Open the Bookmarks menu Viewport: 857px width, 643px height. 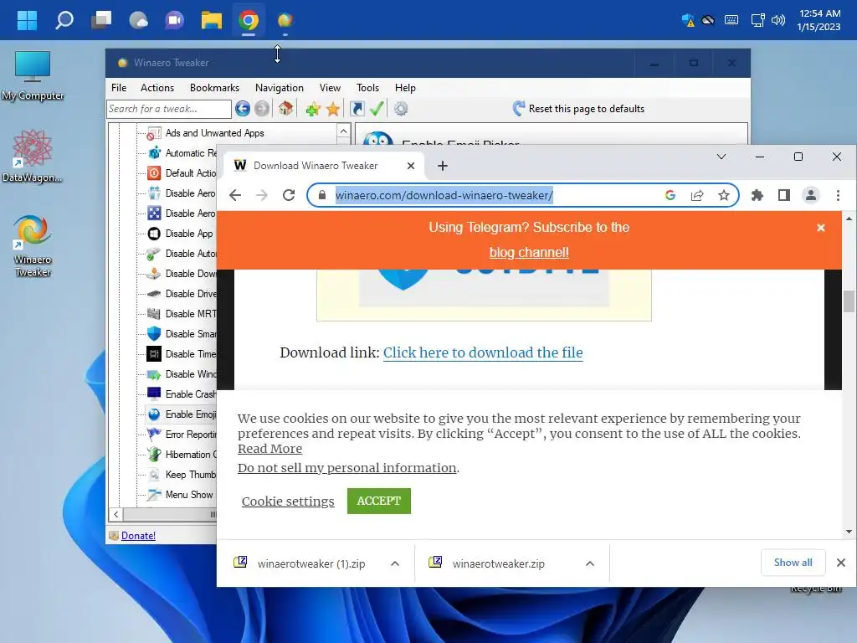214,87
